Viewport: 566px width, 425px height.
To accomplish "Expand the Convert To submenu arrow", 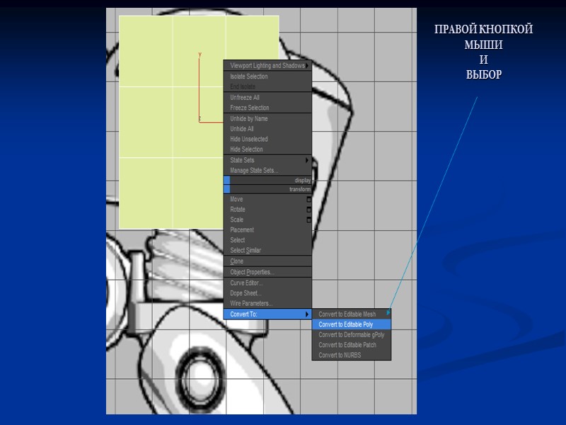I will pos(307,314).
